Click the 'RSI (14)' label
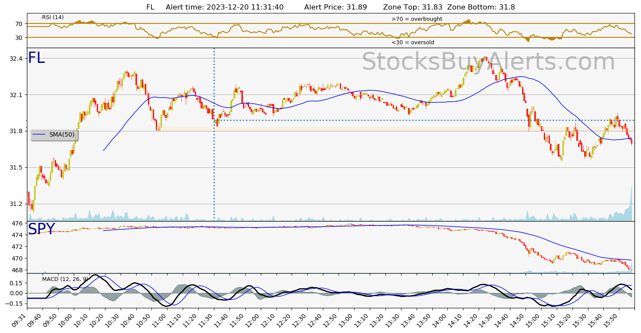This screenshot has width=641, height=333. coord(53,17)
